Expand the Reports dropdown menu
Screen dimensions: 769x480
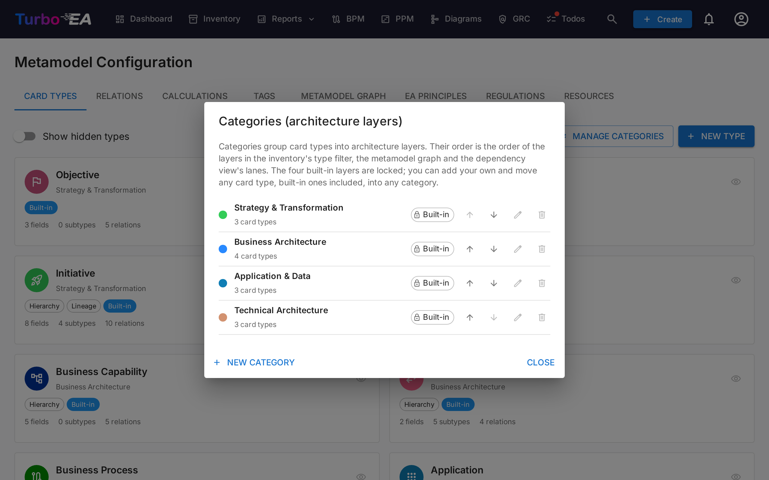point(286,19)
